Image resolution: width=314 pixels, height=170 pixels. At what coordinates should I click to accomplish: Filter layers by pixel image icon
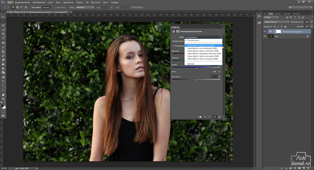287,17
